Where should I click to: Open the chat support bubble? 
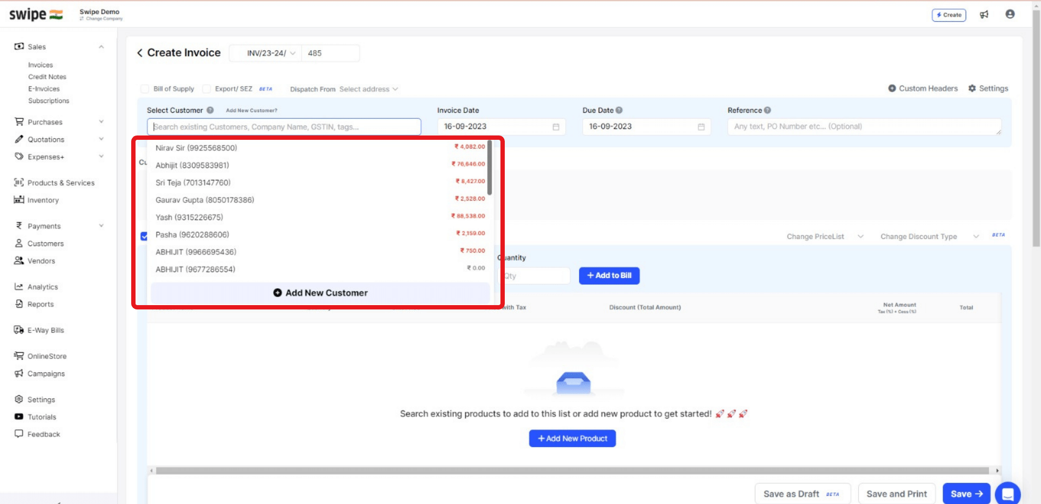pos(1008,494)
